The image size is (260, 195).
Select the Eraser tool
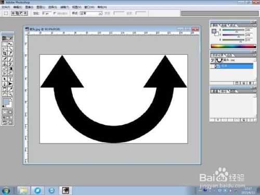pos(5,69)
